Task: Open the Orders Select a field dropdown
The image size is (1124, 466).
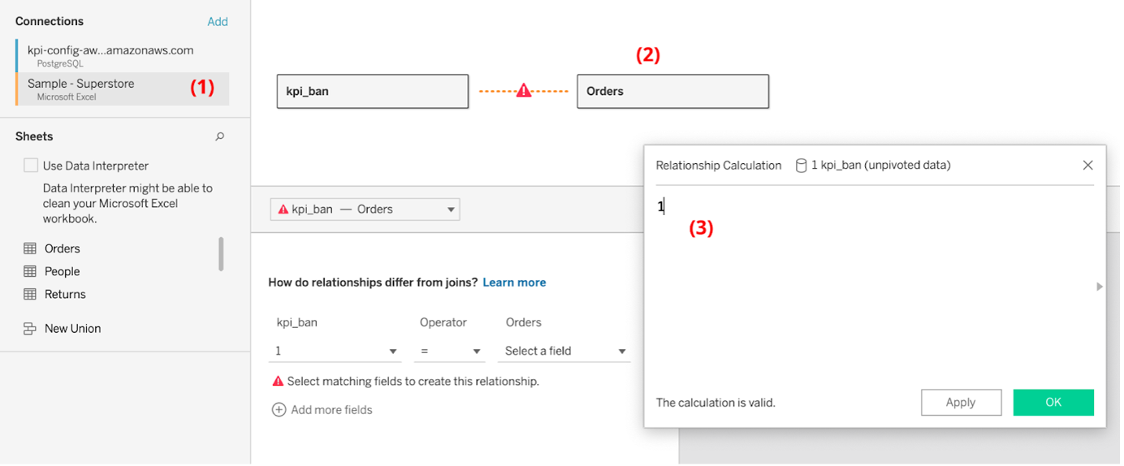Action: [564, 351]
